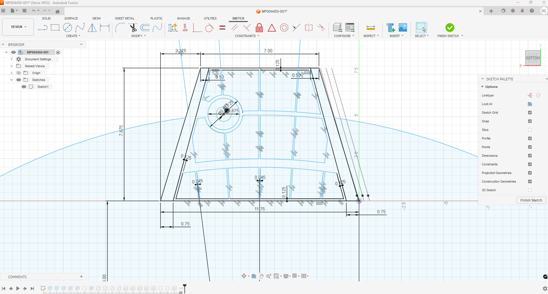Select the Equal constraint
The width and height of the screenshot is (548, 294).
click(x=222, y=28)
